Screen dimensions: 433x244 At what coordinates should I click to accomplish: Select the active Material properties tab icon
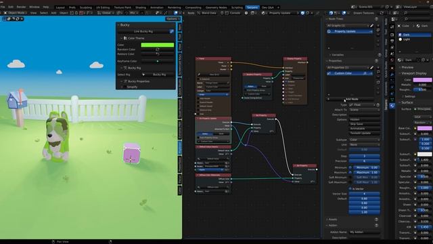(392, 106)
